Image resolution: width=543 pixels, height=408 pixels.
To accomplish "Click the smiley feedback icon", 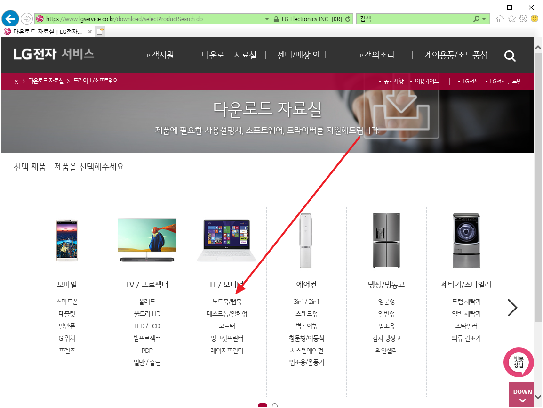I will click(535, 18).
